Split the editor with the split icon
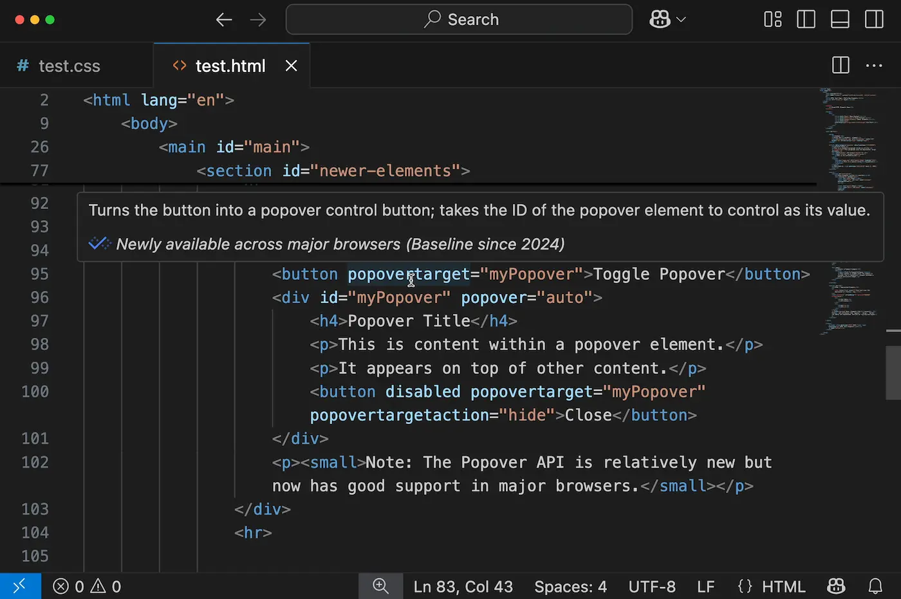 click(840, 65)
